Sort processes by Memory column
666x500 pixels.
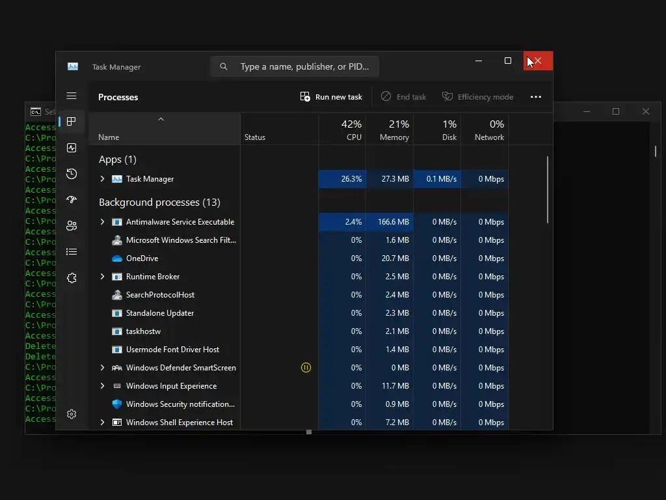coord(390,130)
